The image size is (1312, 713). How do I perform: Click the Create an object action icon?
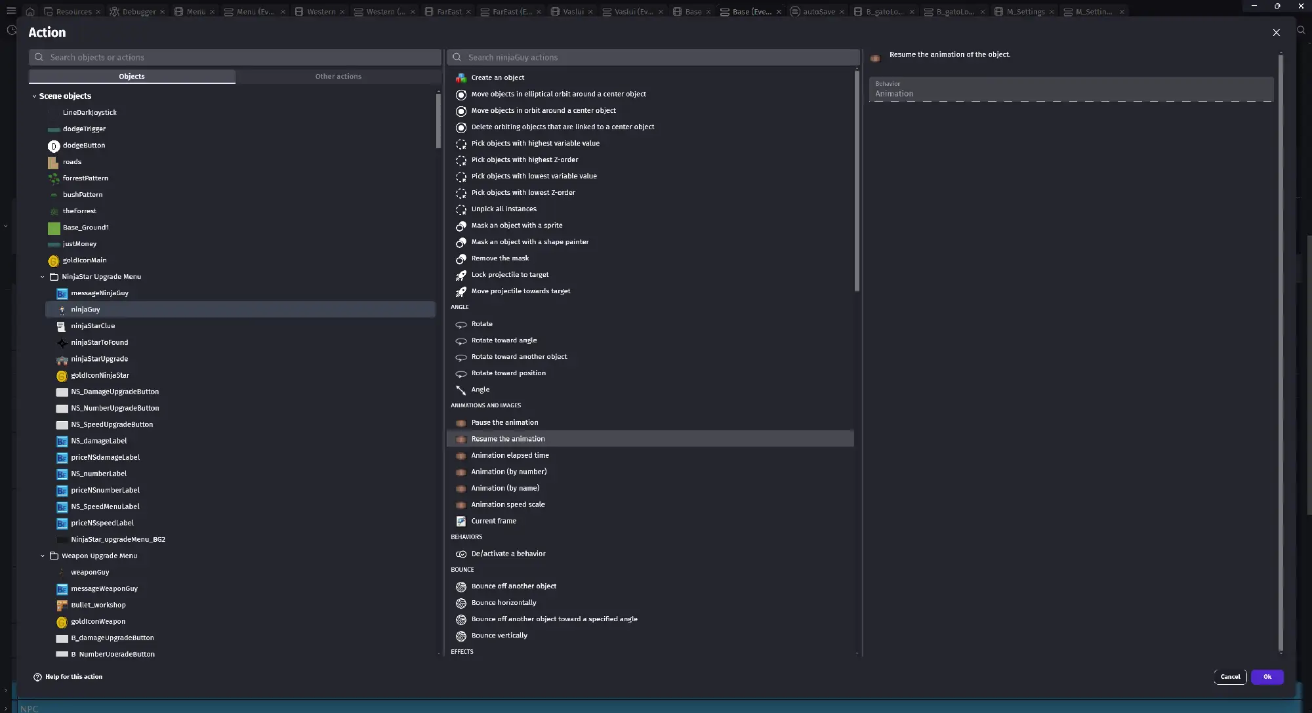(x=461, y=78)
